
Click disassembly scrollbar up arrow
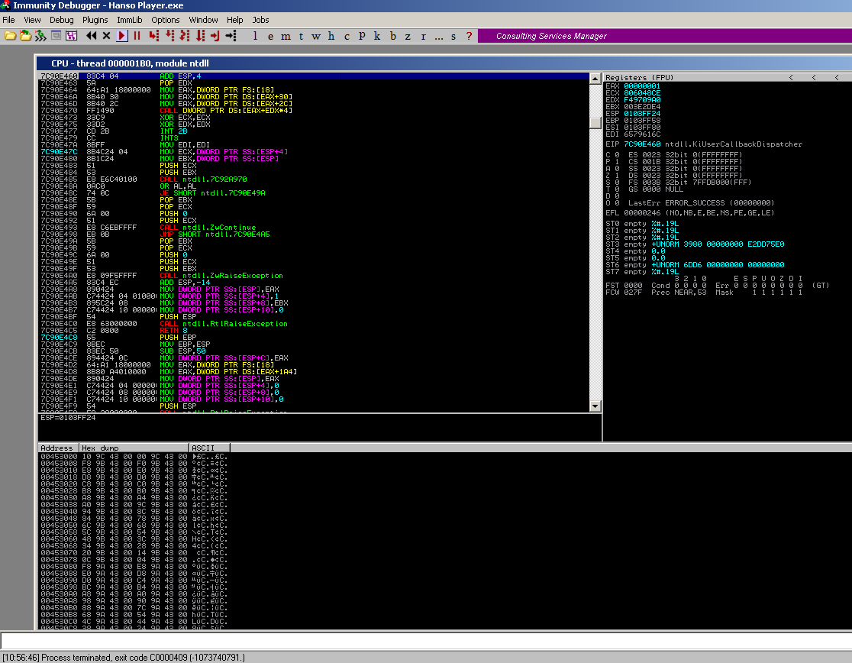point(595,78)
